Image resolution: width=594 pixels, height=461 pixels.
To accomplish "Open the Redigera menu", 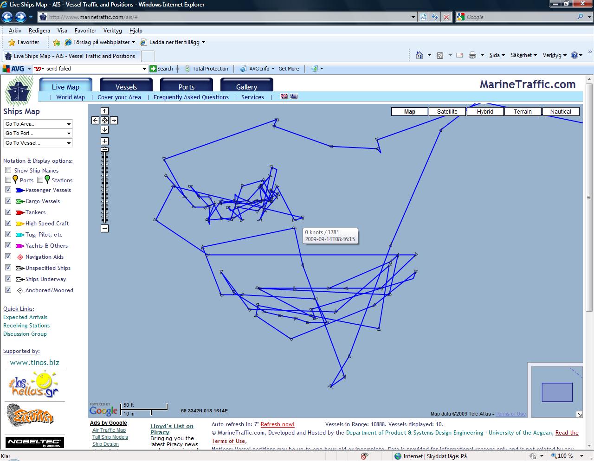I will click(39, 31).
